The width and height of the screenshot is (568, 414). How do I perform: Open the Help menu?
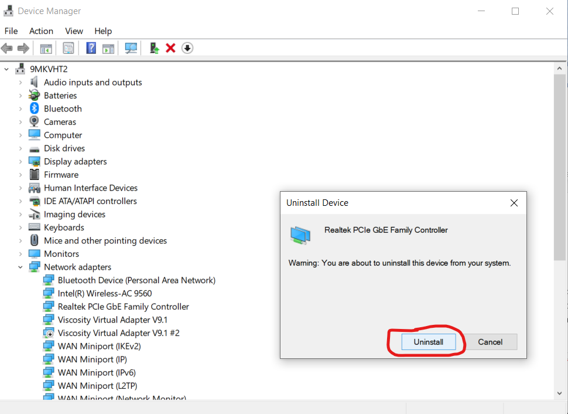click(x=103, y=31)
